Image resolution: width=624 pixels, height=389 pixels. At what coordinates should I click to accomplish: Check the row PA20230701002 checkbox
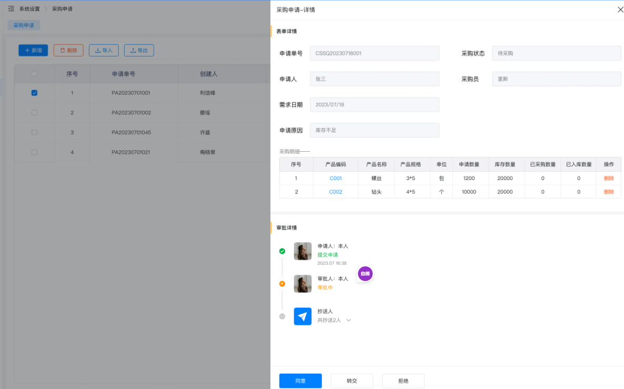[34, 113]
